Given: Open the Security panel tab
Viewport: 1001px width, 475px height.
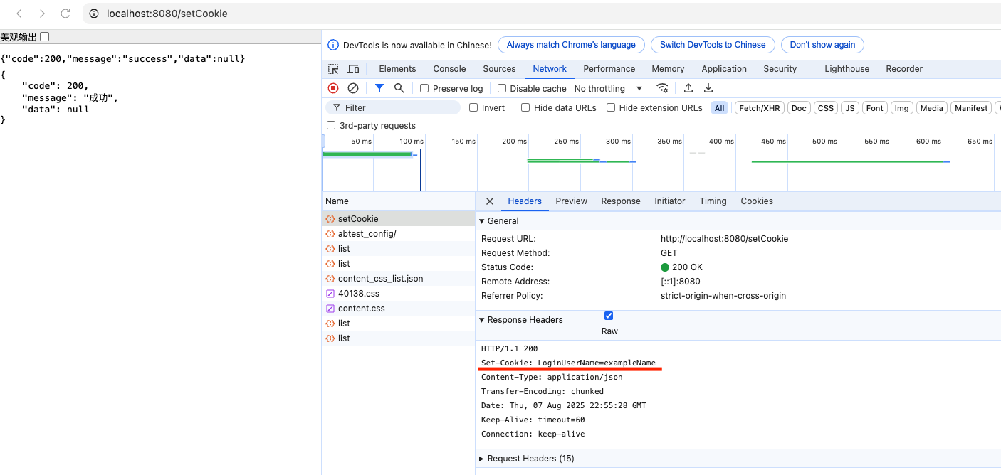Looking at the screenshot, I should (780, 69).
